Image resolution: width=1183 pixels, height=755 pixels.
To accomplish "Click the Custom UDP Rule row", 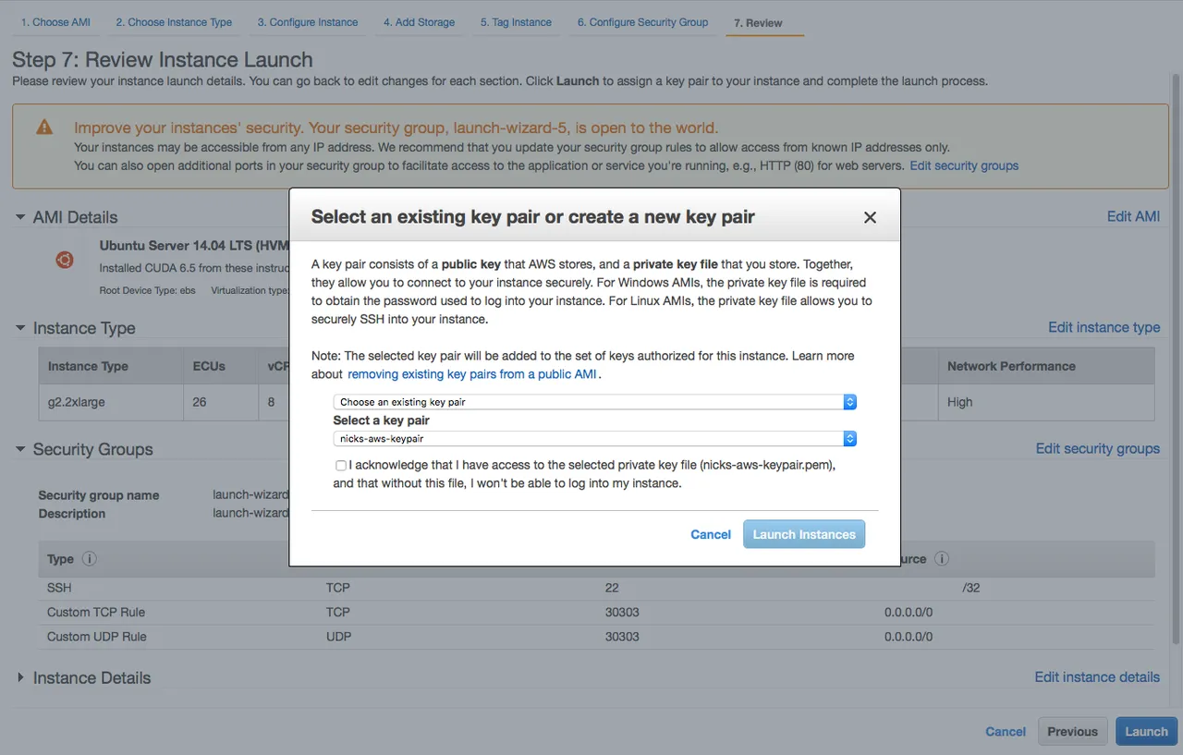I will tap(597, 637).
